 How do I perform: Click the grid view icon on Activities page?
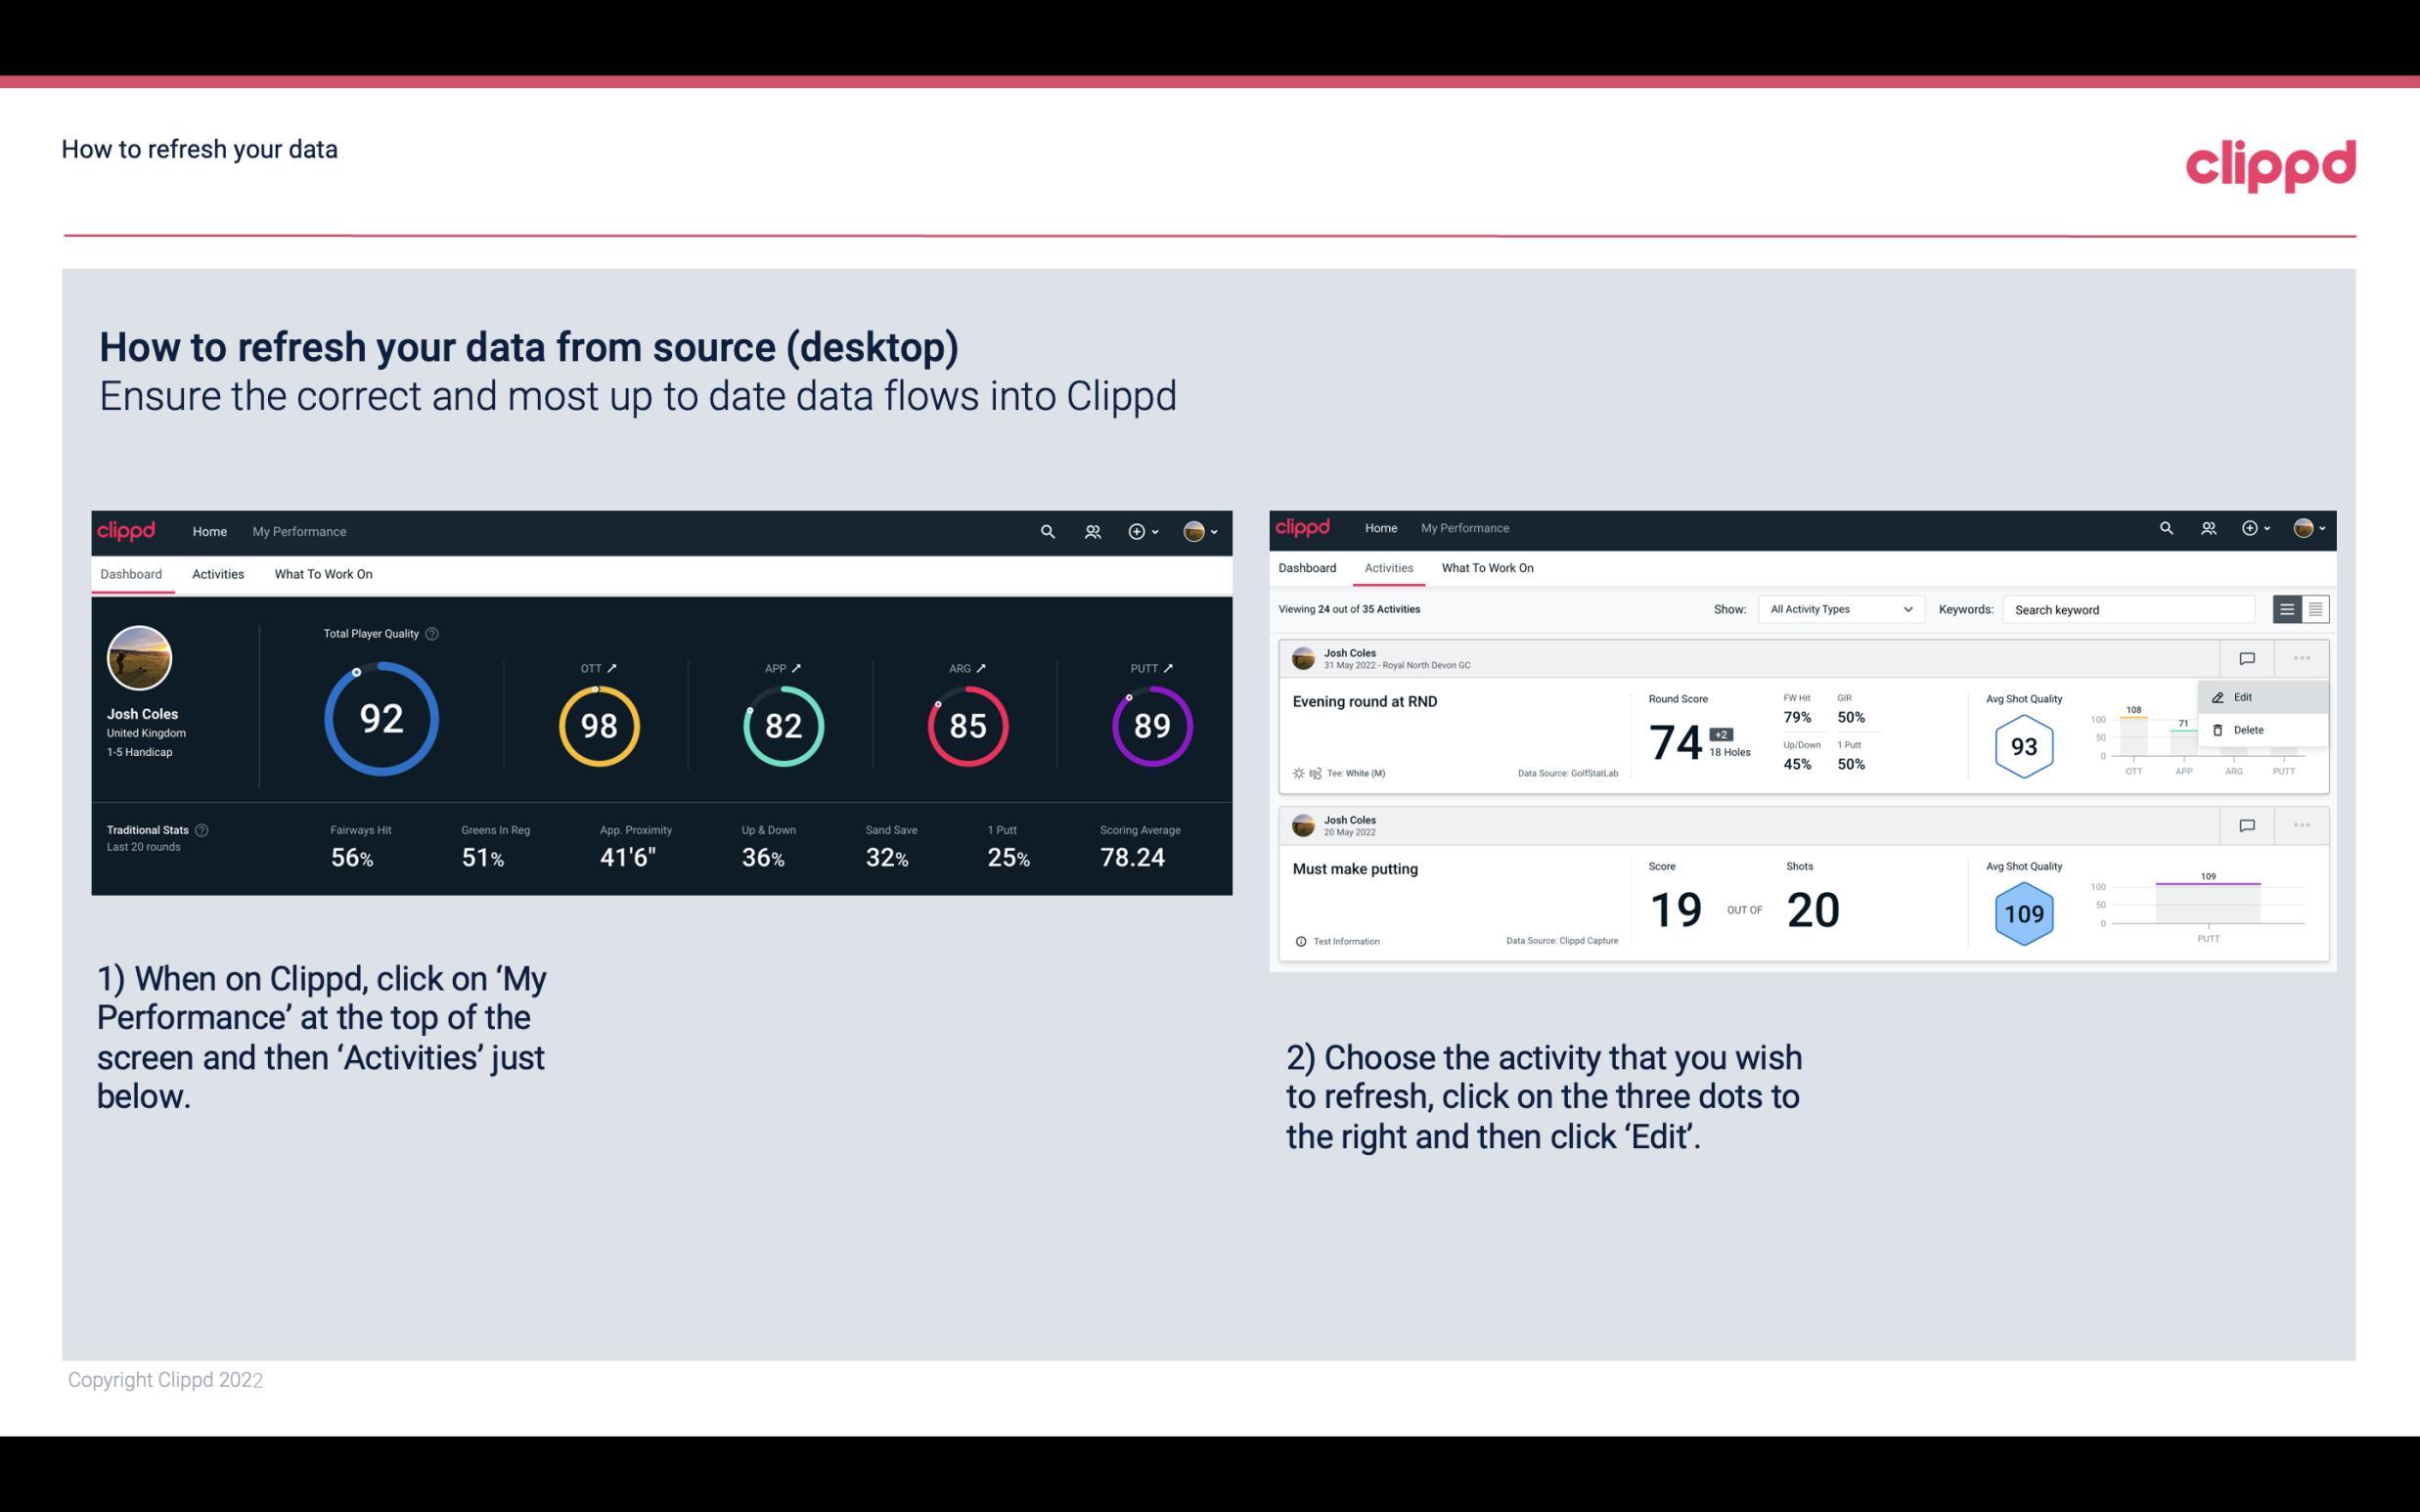(2315, 608)
